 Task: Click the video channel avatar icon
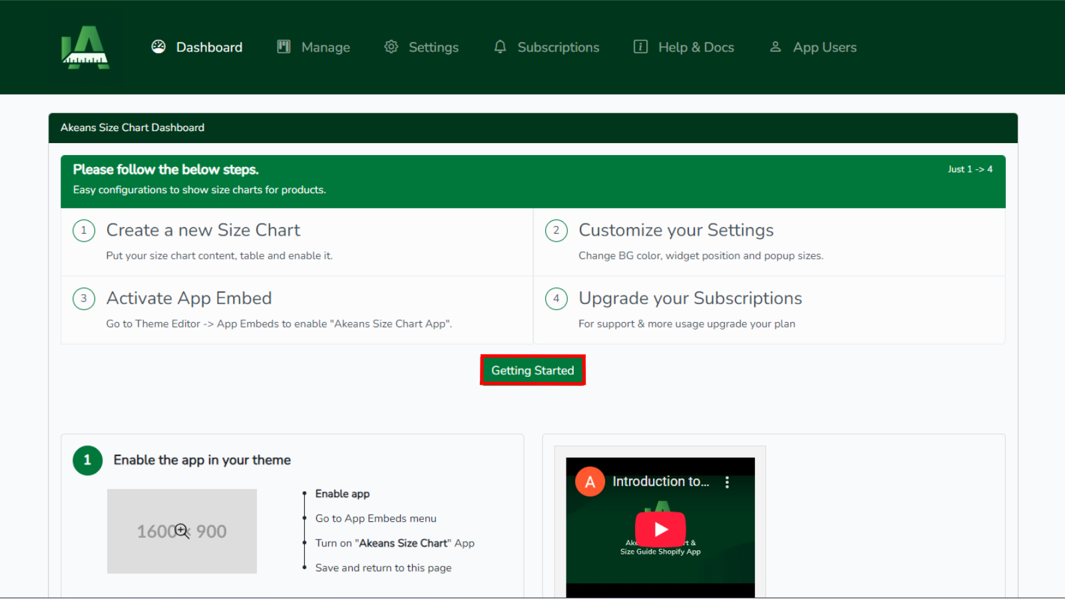click(590, 482)
